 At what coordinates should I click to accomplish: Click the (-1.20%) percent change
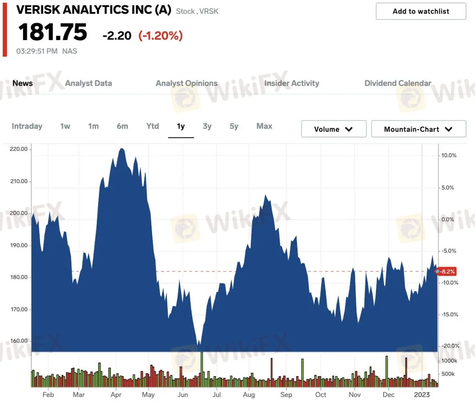pos(161,36)
